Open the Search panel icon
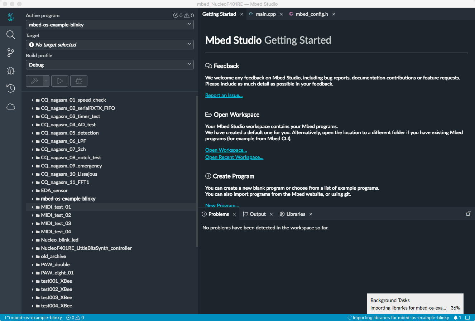Image resolution: width=475 pixels, height=321 pixels. [x=11, y=35]
